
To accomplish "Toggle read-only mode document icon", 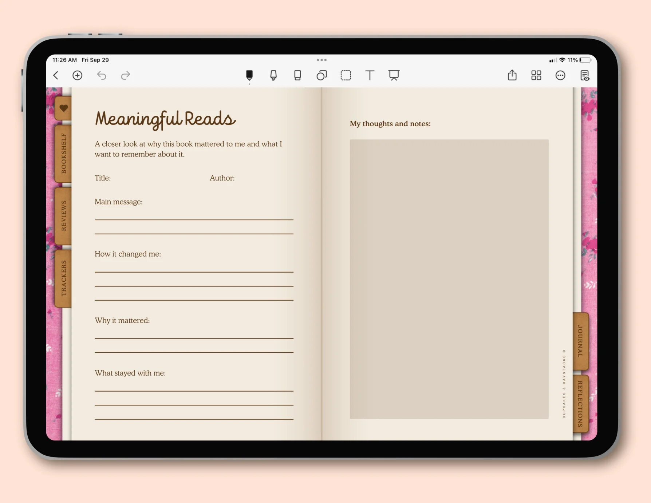I will coord(585,75).
